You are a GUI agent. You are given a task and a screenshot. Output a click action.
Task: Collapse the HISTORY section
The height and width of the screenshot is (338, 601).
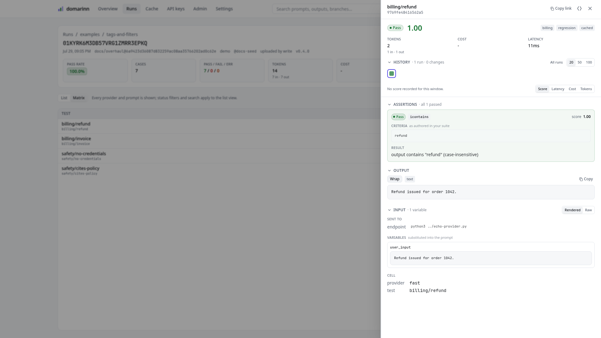click(389, 62)
